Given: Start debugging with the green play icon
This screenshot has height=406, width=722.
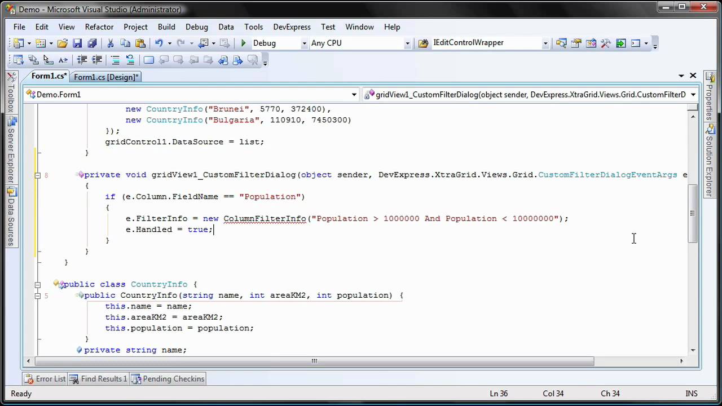Looking at the screenshot, I should 243,43.
